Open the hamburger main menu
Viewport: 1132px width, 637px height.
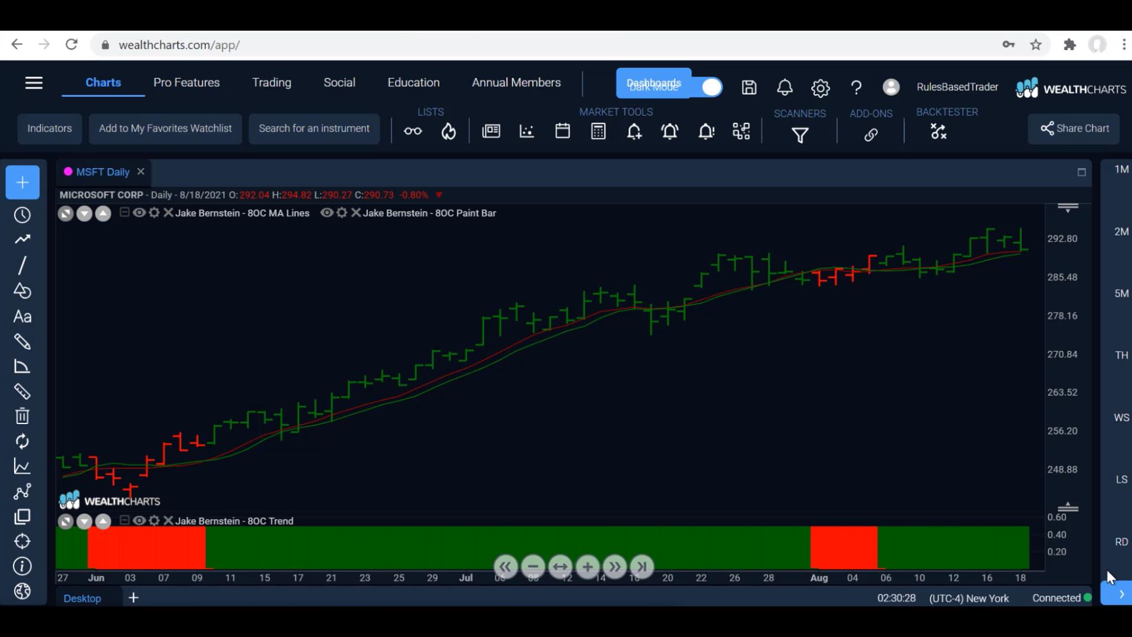pyautogui.click(x=34, y=83)
